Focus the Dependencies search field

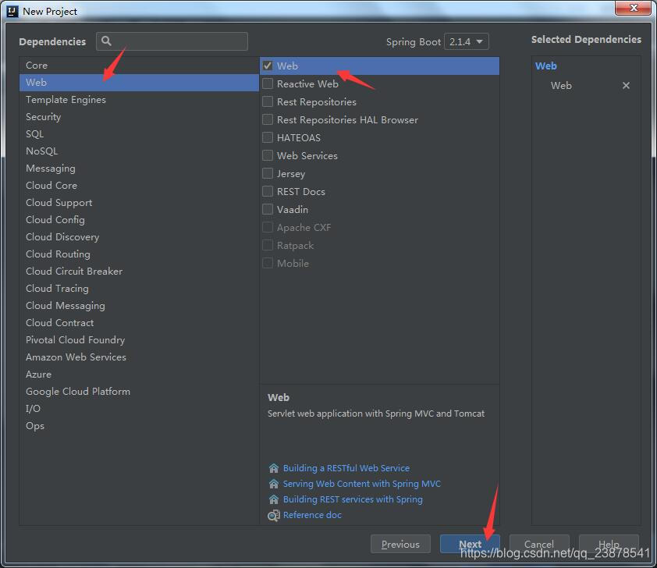(172, 41)
